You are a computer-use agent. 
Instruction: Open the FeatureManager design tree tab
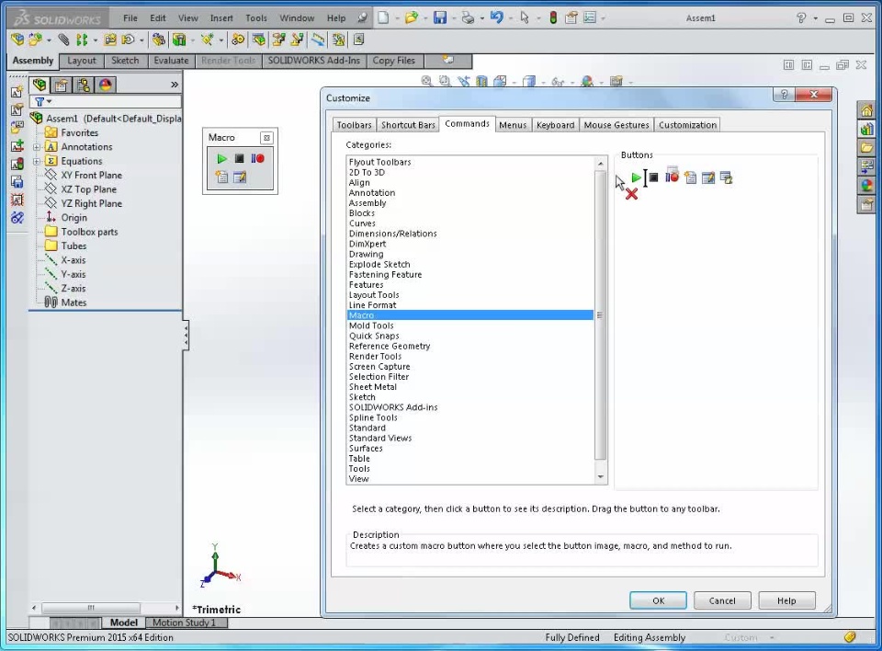click(40, 85)
